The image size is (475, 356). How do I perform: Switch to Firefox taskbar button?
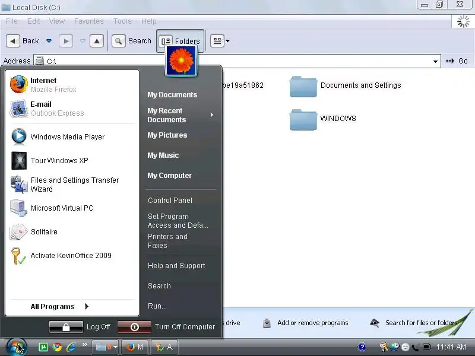(x=135, y=347)
